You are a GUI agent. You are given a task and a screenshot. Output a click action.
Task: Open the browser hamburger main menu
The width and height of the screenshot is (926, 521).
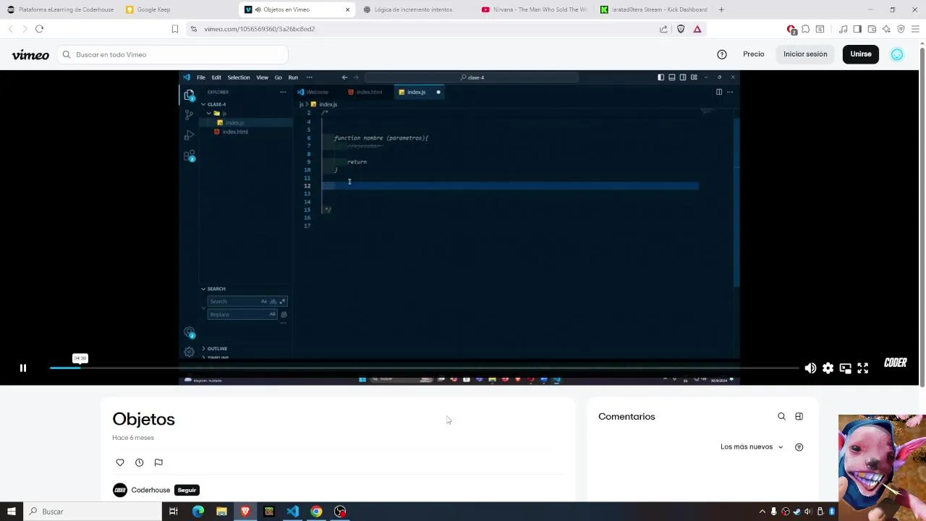click(915, 29)
